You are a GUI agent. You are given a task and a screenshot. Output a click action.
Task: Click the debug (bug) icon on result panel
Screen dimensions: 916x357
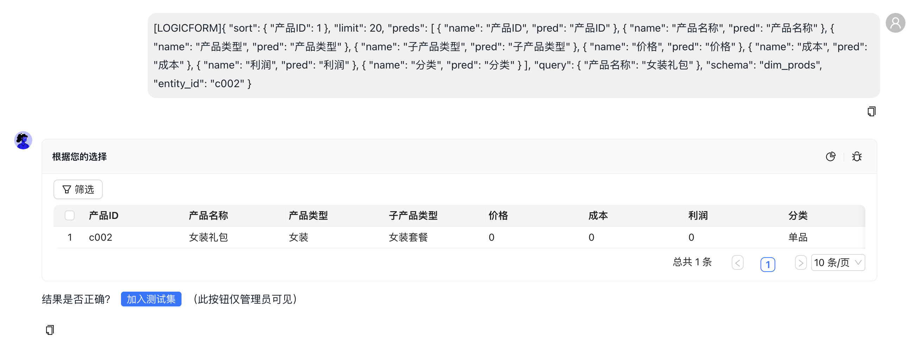[857, 156]
